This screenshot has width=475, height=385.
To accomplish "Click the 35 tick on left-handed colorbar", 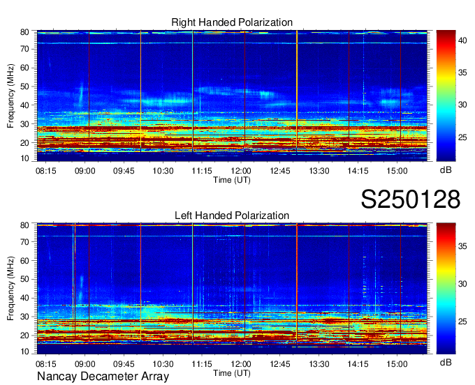I will [x=462, y=246].
